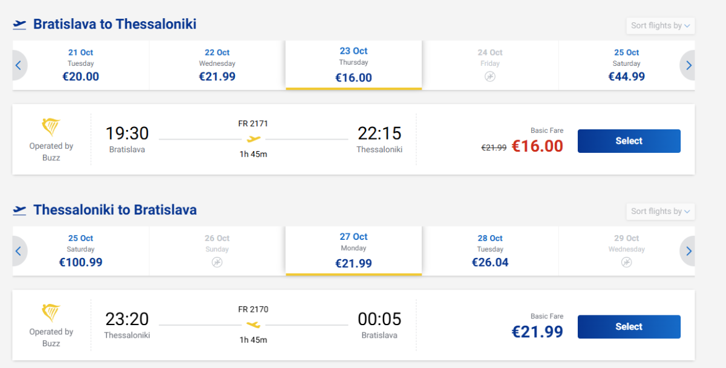Image resolution: width=726 pixels, height=368 pixels.
Task: Click the Ryanair harp logo for flight FR 2171
Action: [x=51, y=127]
